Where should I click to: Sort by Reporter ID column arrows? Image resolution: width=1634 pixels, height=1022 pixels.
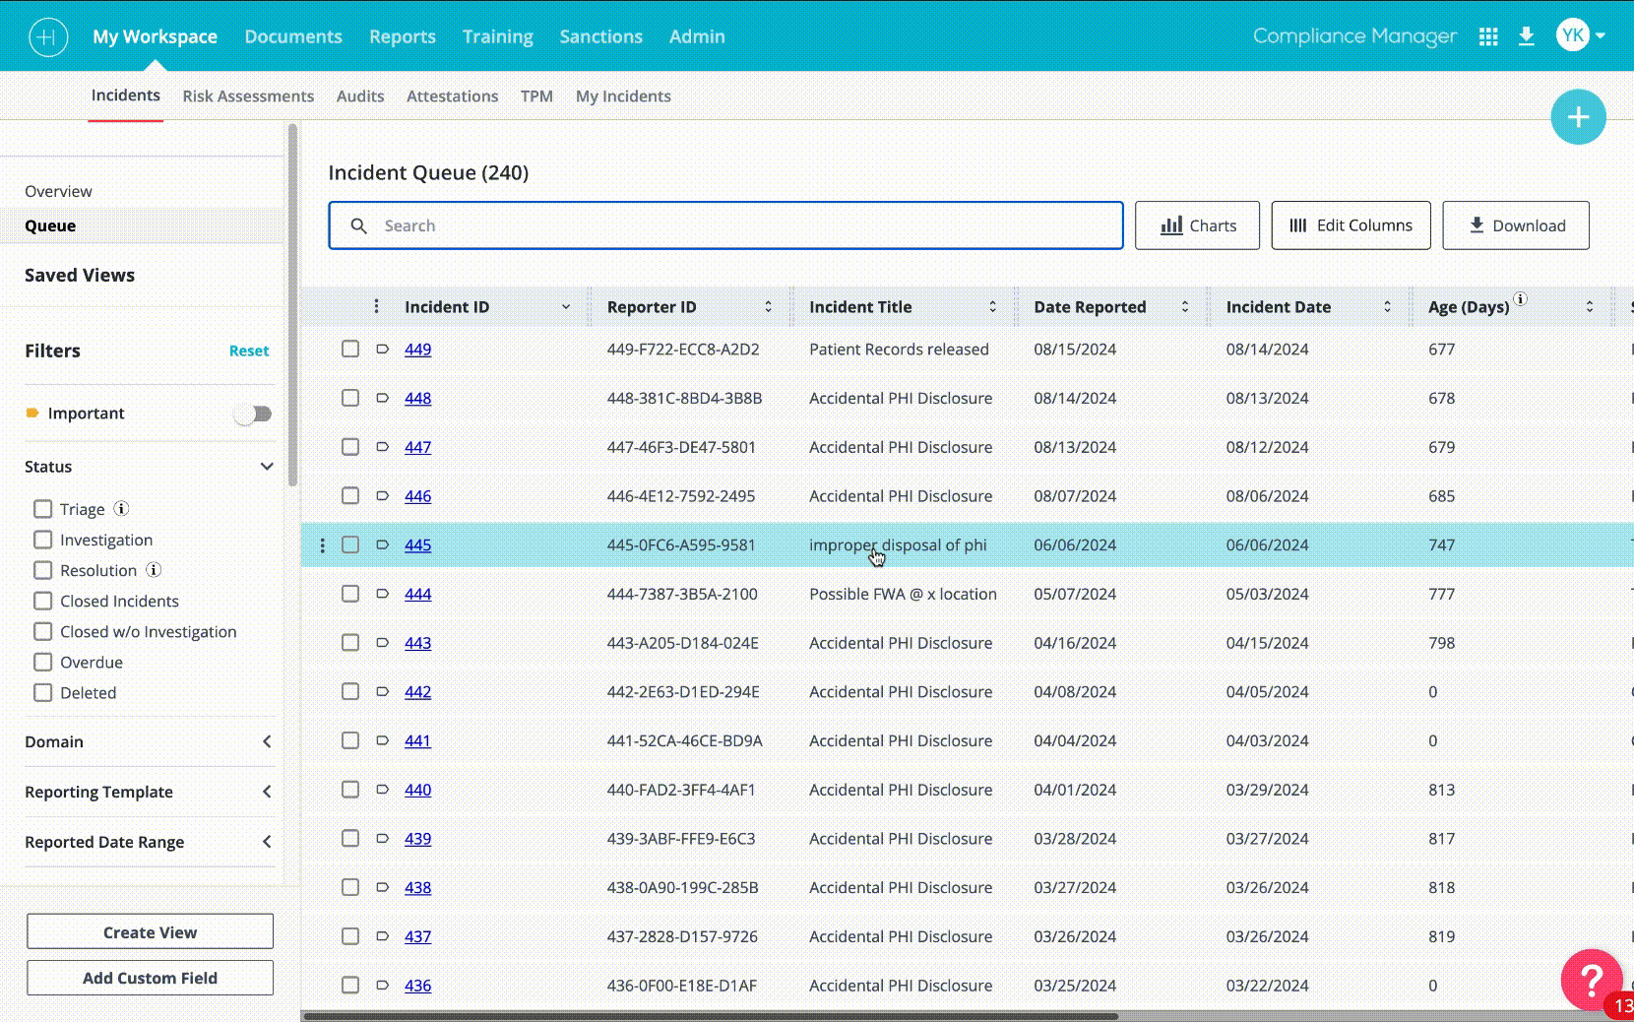[x=769, y=307]
